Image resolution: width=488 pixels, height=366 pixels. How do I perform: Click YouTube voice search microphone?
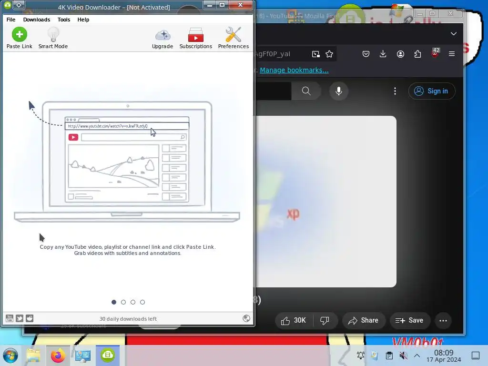[339, 91]
